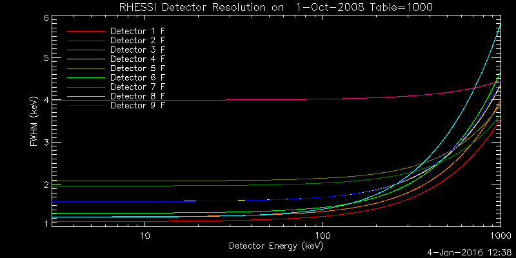Select the "Detector 1 F" legend label
The image size is (516, 258).
pyautogui.click(x=137, y=31)
